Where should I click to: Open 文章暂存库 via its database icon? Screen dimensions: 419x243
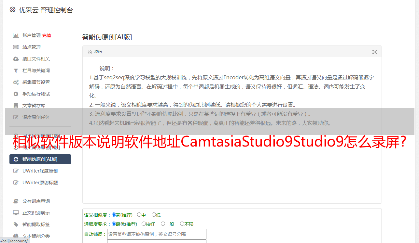[16, 106]
